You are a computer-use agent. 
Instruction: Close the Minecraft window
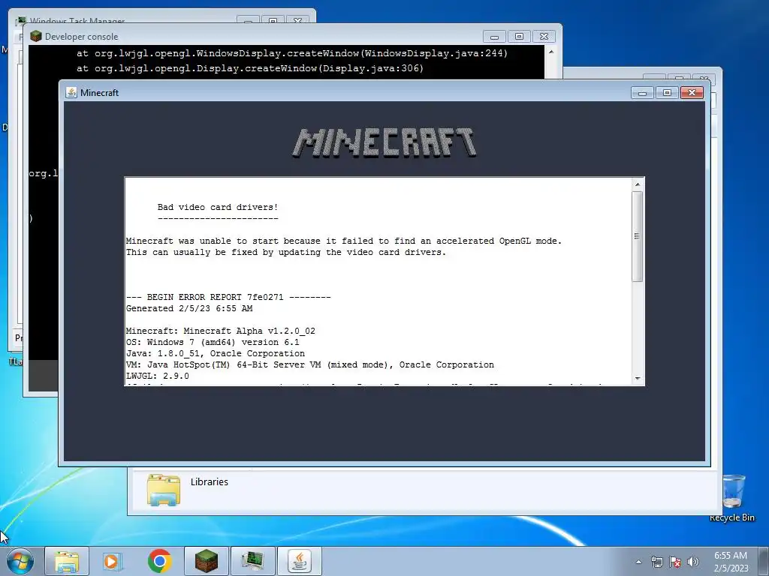(x=692, y=92)
